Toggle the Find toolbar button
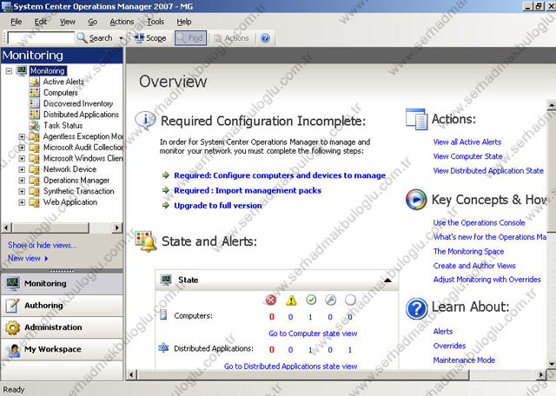556x396 pixels. coord(190,38)
